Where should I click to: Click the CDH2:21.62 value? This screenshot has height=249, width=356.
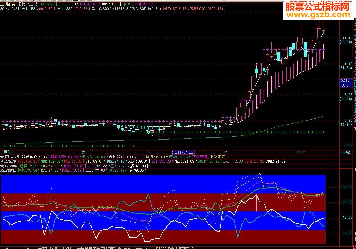coord(275,161)
